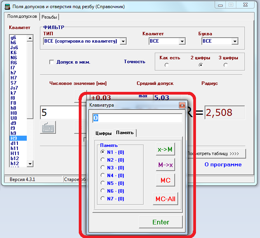Viewport: 260px width, 238px height.
Task: Select H11 in the Квалитет list
Action: [18, 153]
